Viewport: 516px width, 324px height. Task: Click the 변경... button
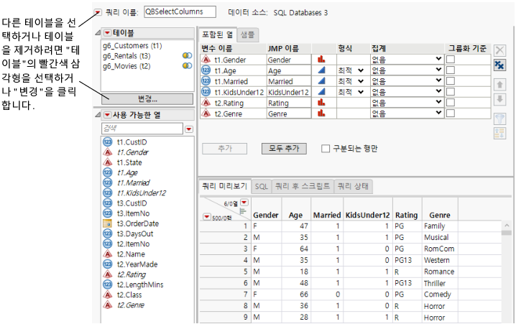coord(147,98)
